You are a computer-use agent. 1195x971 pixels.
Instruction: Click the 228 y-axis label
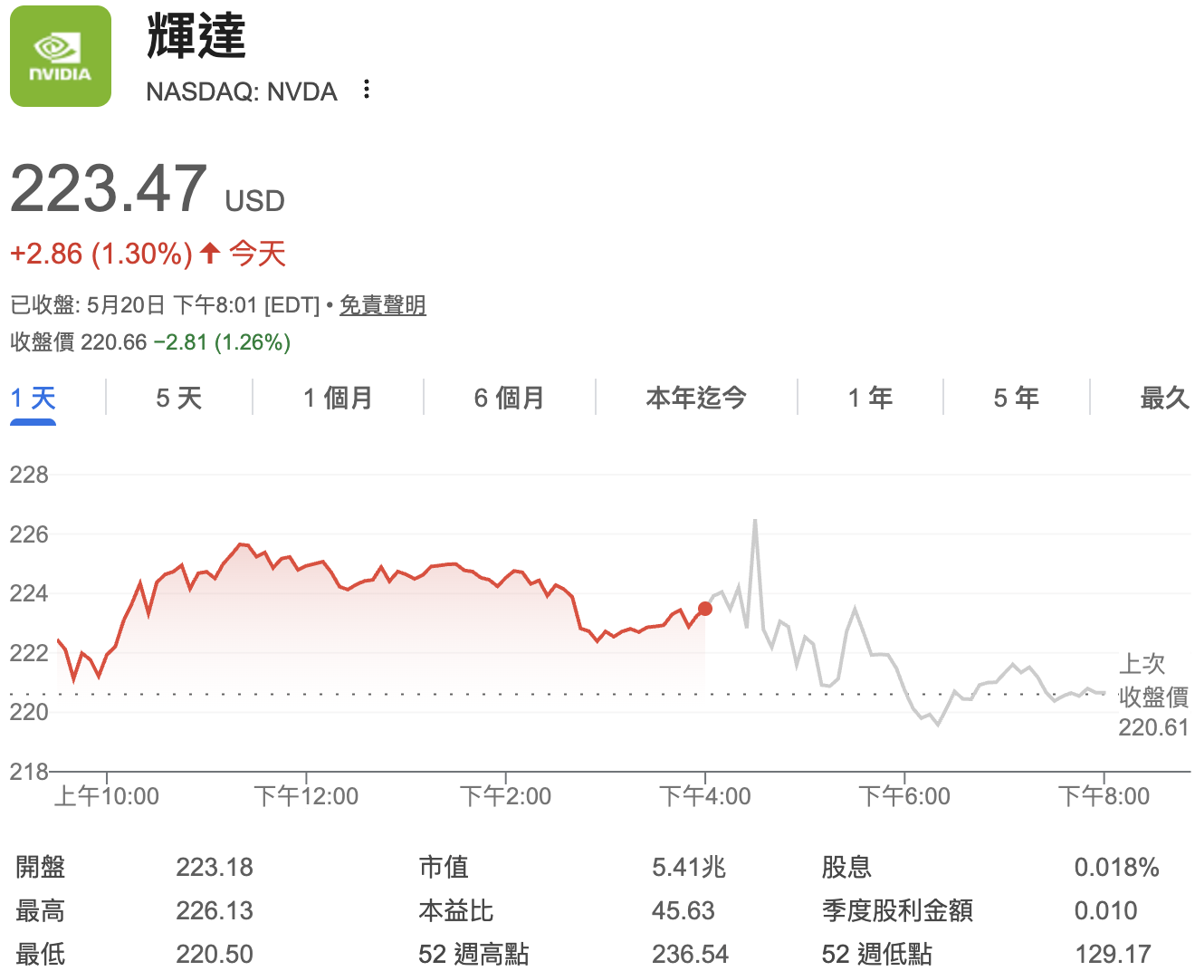pyautogui.click(x=29, y=475)
